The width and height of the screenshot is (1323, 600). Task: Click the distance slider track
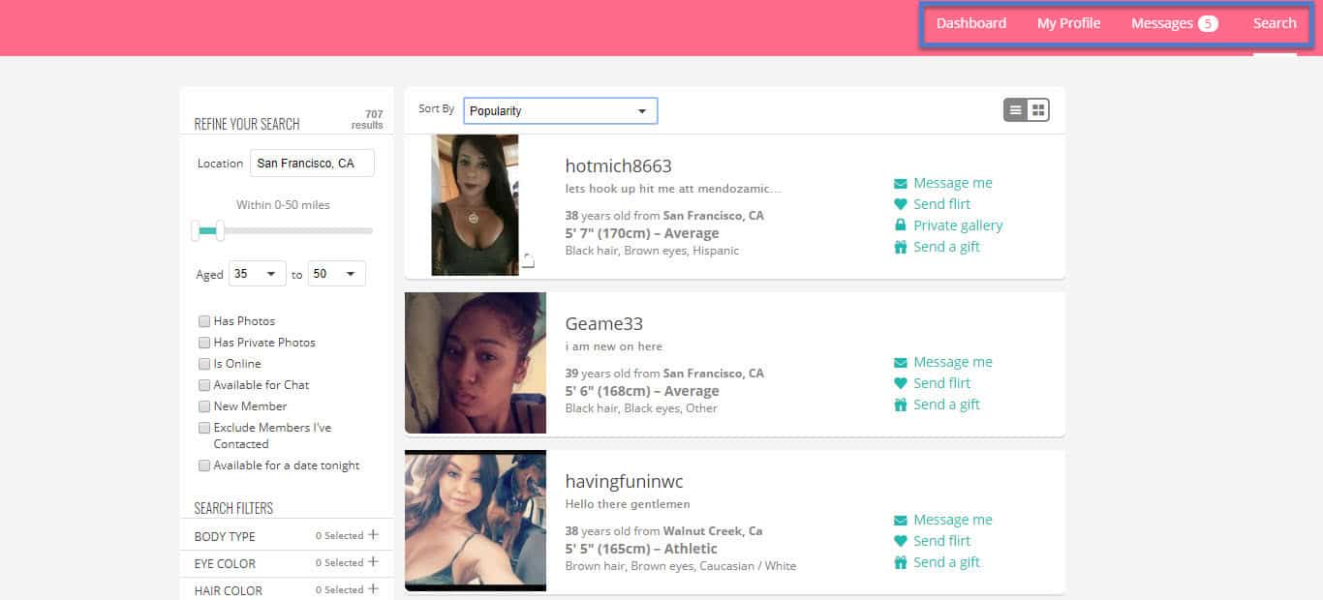[x=284, y=230]
